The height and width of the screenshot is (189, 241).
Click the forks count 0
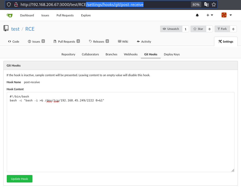pos(233,29)
